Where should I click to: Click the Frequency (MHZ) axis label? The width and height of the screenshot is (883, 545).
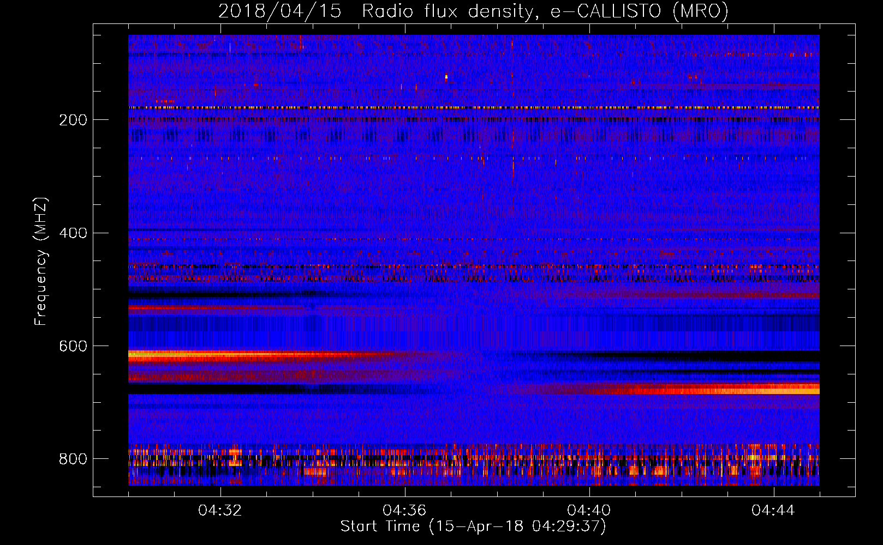[41, 262]
